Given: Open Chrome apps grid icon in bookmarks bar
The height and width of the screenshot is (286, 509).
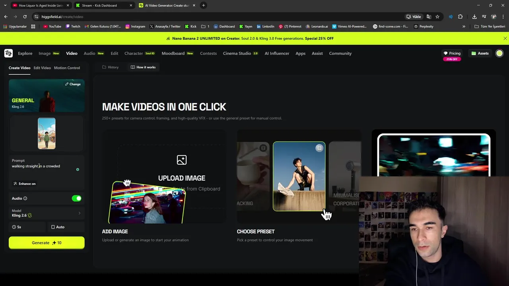Looking at the screenshot, I should pyautogui.click(x=33, y=27).
